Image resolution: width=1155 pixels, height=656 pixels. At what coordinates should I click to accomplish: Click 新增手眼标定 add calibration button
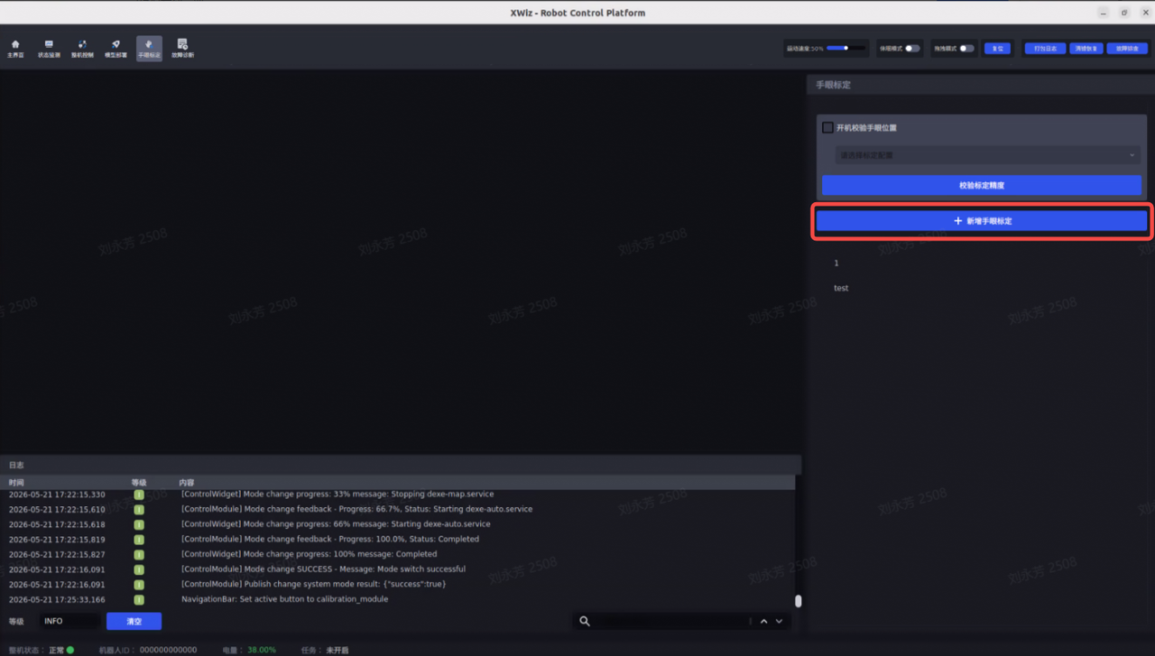pos(982,220)
